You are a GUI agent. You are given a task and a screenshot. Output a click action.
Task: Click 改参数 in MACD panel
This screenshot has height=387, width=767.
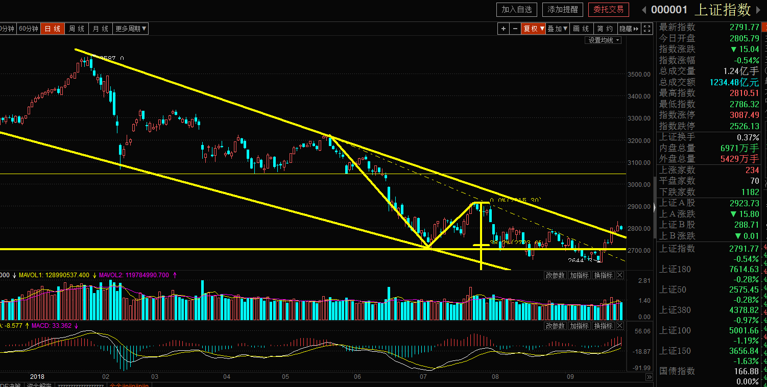[x=556, y=326]
